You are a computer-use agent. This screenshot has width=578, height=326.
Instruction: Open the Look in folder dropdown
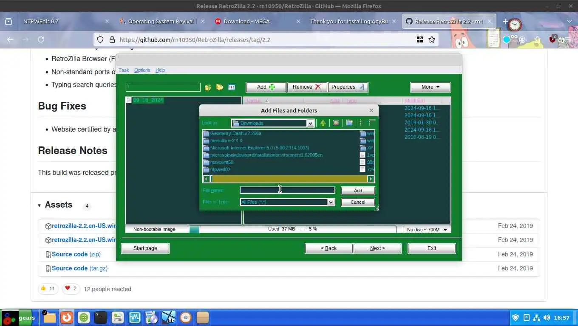310,123
